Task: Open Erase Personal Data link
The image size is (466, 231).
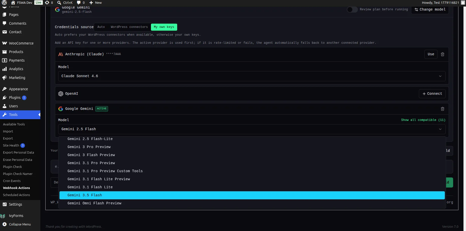Action: point(18,160)
